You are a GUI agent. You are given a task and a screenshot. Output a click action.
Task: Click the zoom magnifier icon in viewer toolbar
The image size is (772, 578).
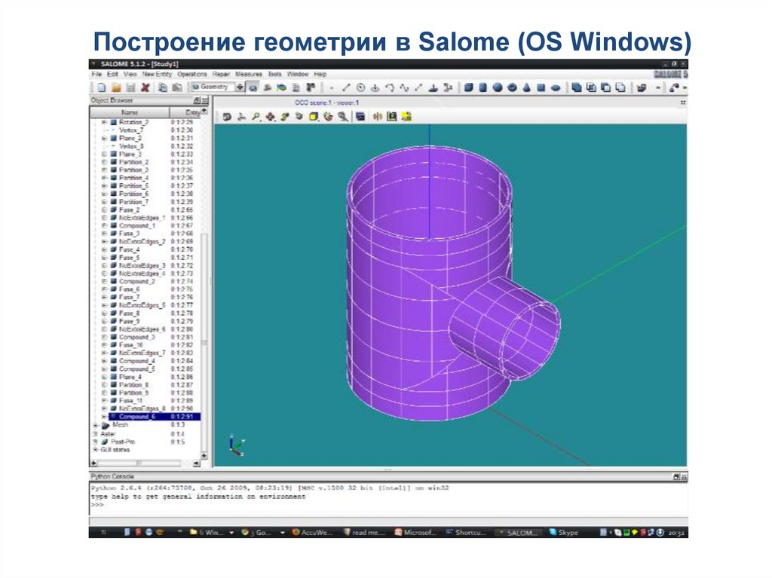pos(256,117)
